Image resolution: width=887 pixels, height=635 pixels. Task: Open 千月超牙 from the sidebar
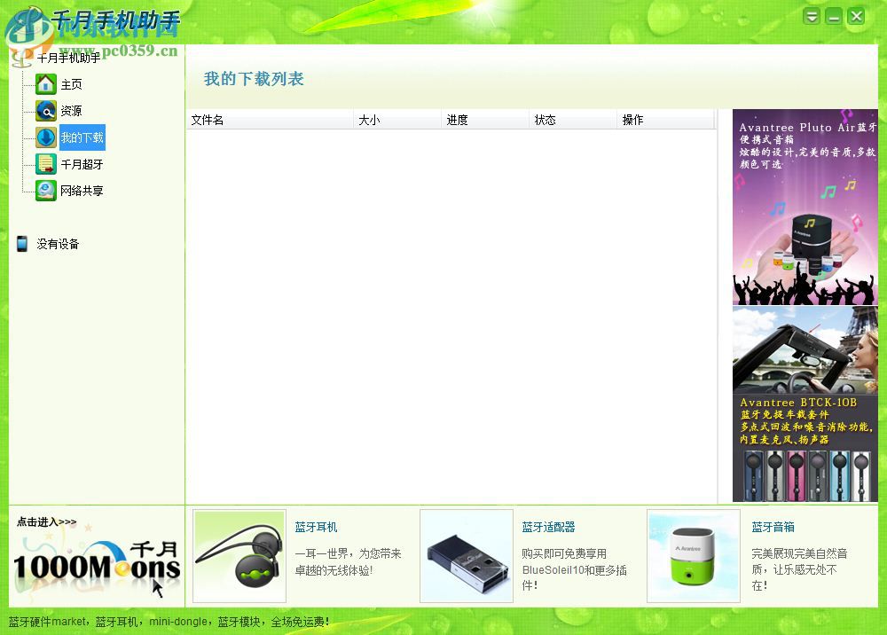[82, 165]
